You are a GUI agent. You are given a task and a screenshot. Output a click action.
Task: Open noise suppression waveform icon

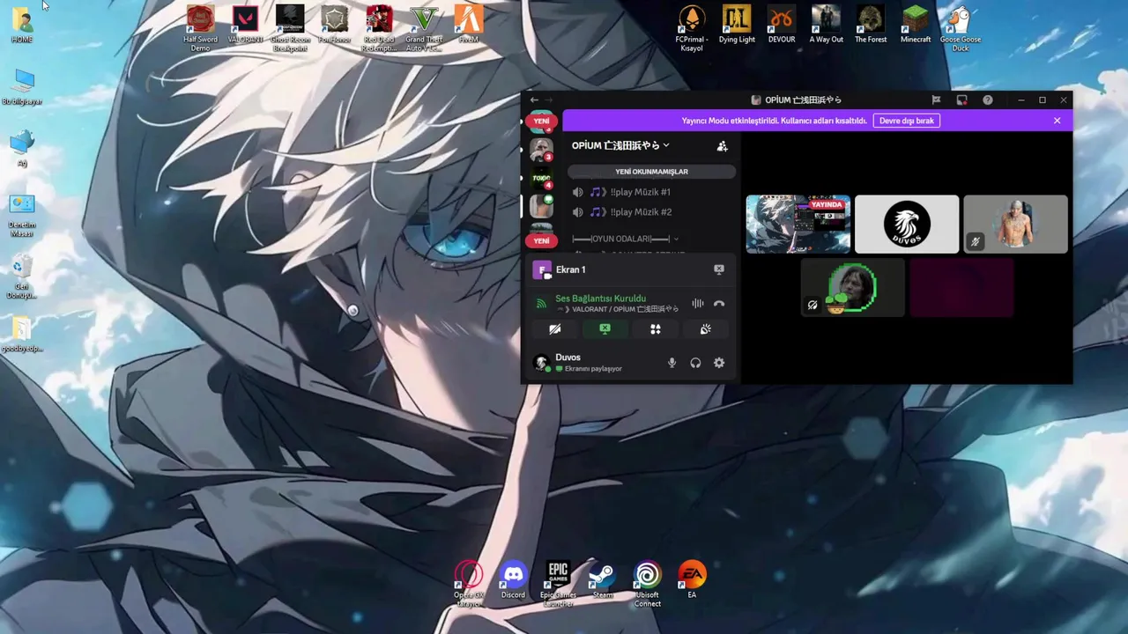click(697, 304)
